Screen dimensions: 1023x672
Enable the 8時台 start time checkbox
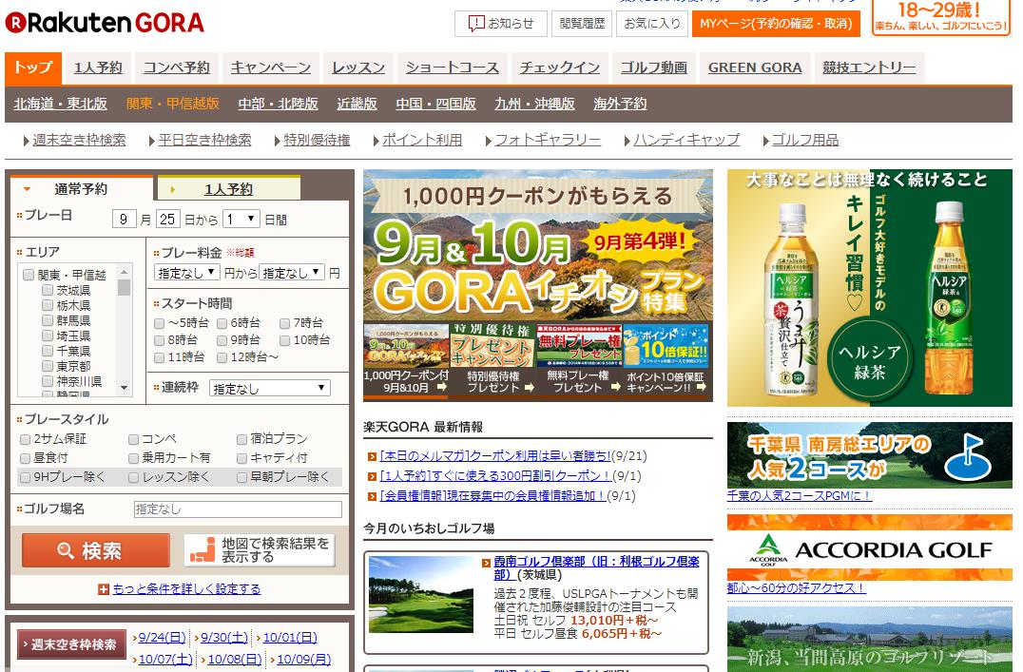tap(159, 340)
